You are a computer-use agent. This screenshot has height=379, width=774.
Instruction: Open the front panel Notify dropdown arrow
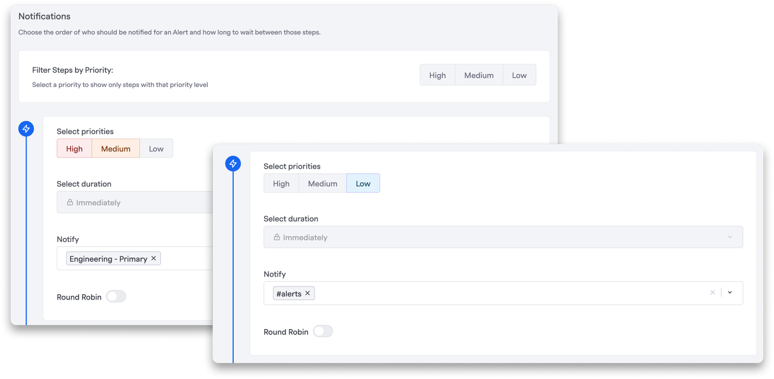(x=730, y=293)
